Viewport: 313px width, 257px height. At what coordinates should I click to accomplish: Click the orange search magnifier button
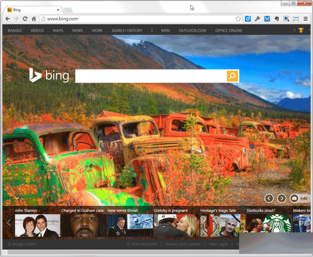click(233, 76)
